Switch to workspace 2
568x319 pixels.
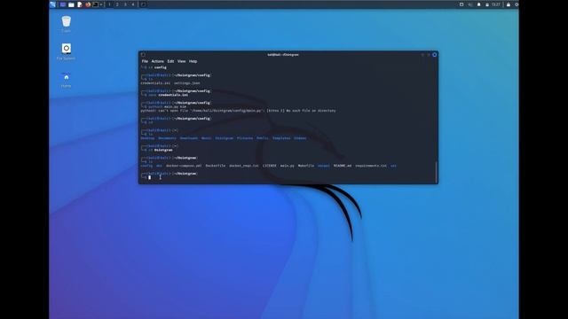coord(117,4)
